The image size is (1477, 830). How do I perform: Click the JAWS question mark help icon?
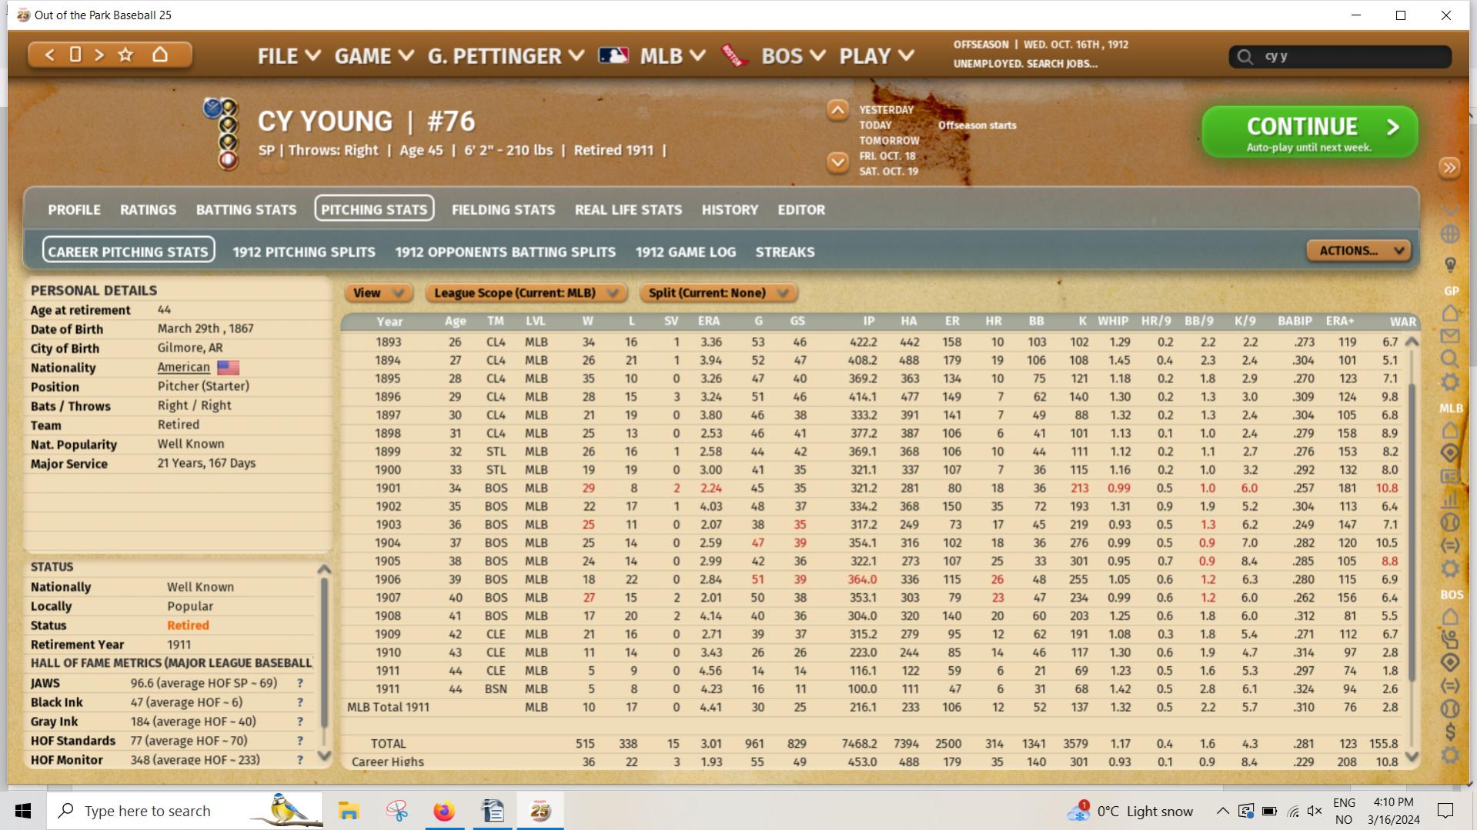pos(300,683)
